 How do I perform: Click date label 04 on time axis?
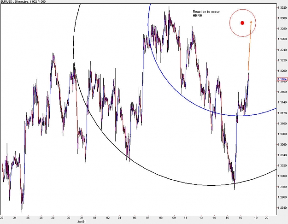119,218
